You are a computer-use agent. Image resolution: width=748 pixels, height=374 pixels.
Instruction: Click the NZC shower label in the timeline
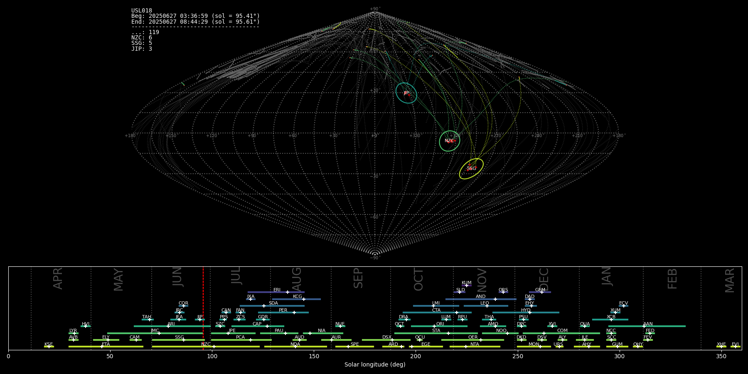[x=206, y=344]
